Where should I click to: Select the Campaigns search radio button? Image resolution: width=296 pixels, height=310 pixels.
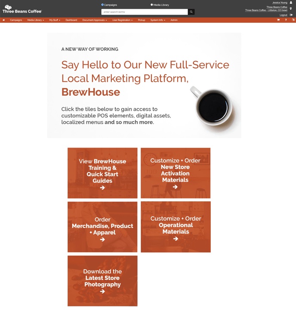tap(102, 5)
